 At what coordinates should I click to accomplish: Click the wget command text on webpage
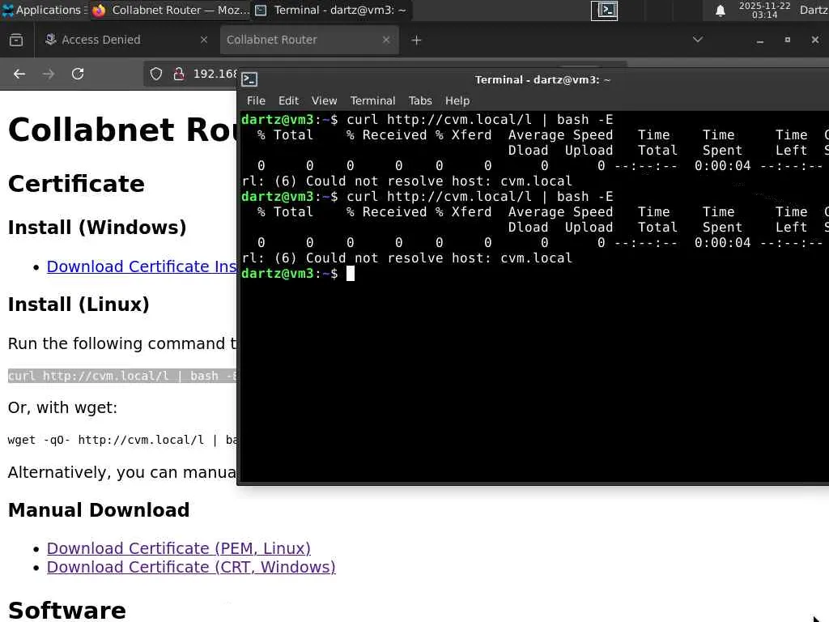(122, 440)
